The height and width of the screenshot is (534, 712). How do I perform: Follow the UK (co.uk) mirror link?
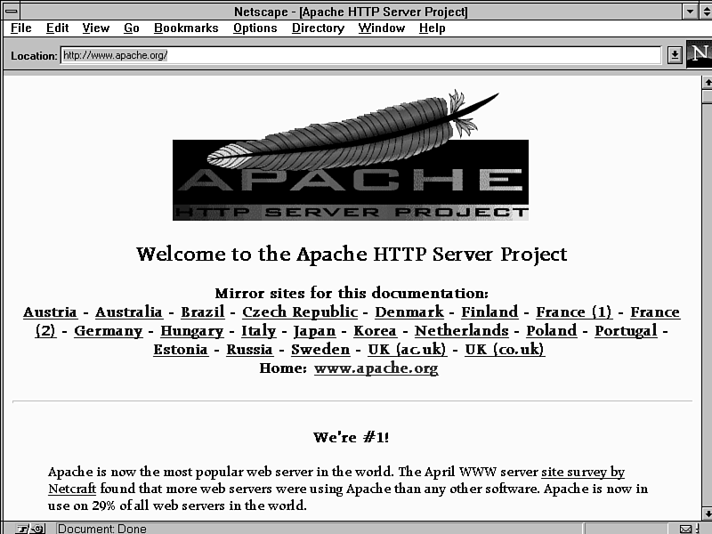(505, 350)
